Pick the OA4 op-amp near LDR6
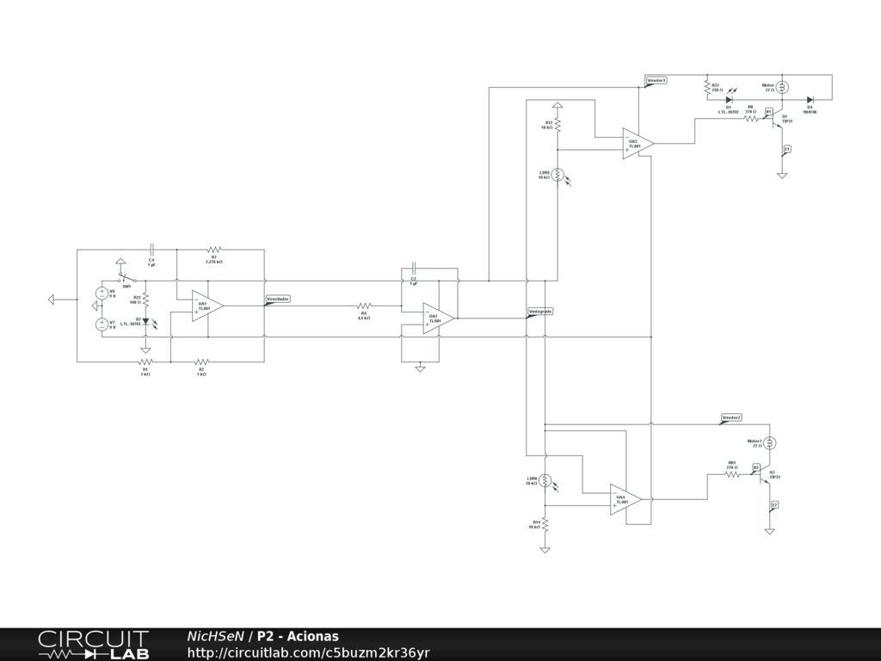The image size is (881, 661). tap(625, 499)
